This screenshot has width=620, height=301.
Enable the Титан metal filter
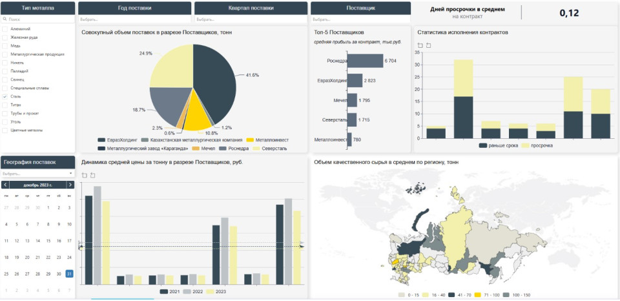point(5,105)
